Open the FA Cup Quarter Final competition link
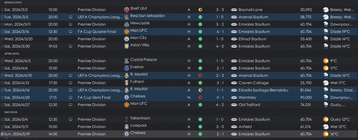Image resolution: width=358 pixels, height=140 pixels. 96,32
